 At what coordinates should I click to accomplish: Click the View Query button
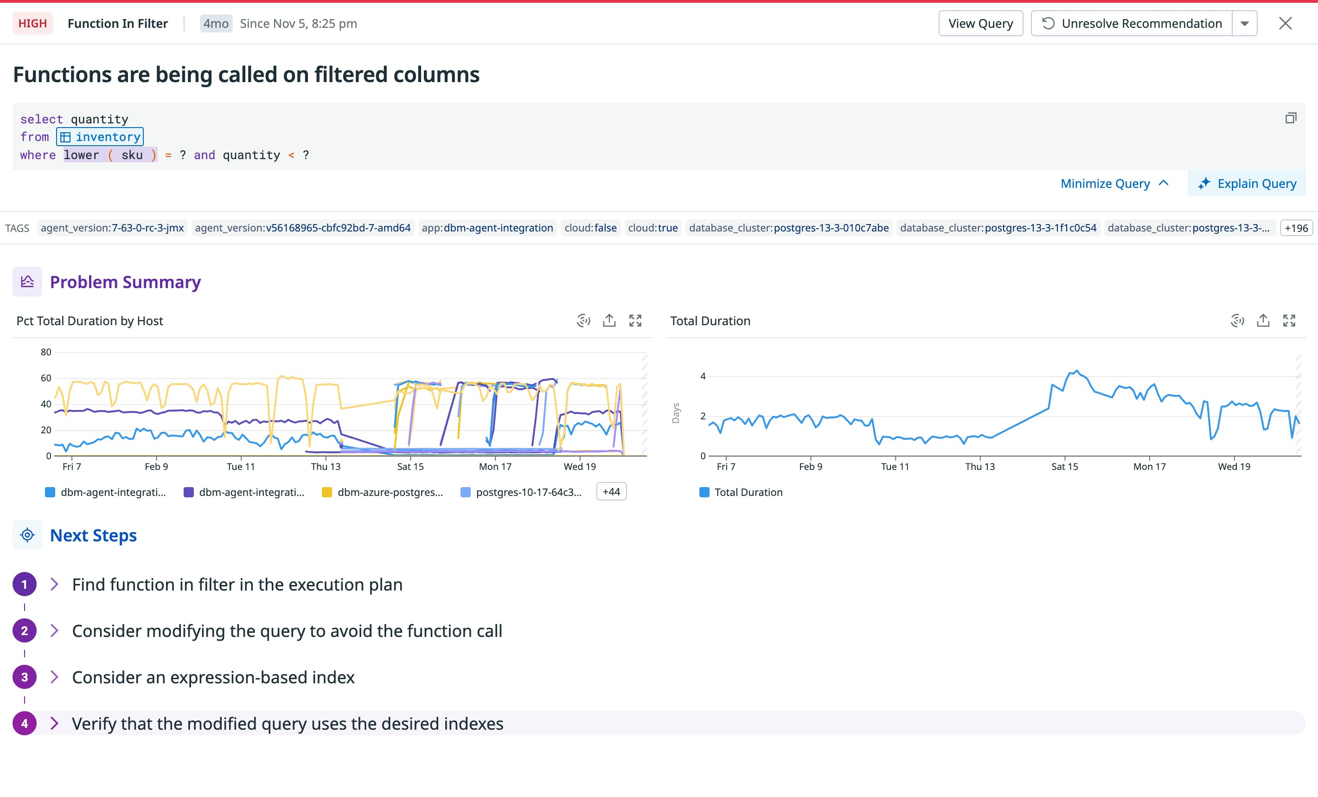[980, 23]
